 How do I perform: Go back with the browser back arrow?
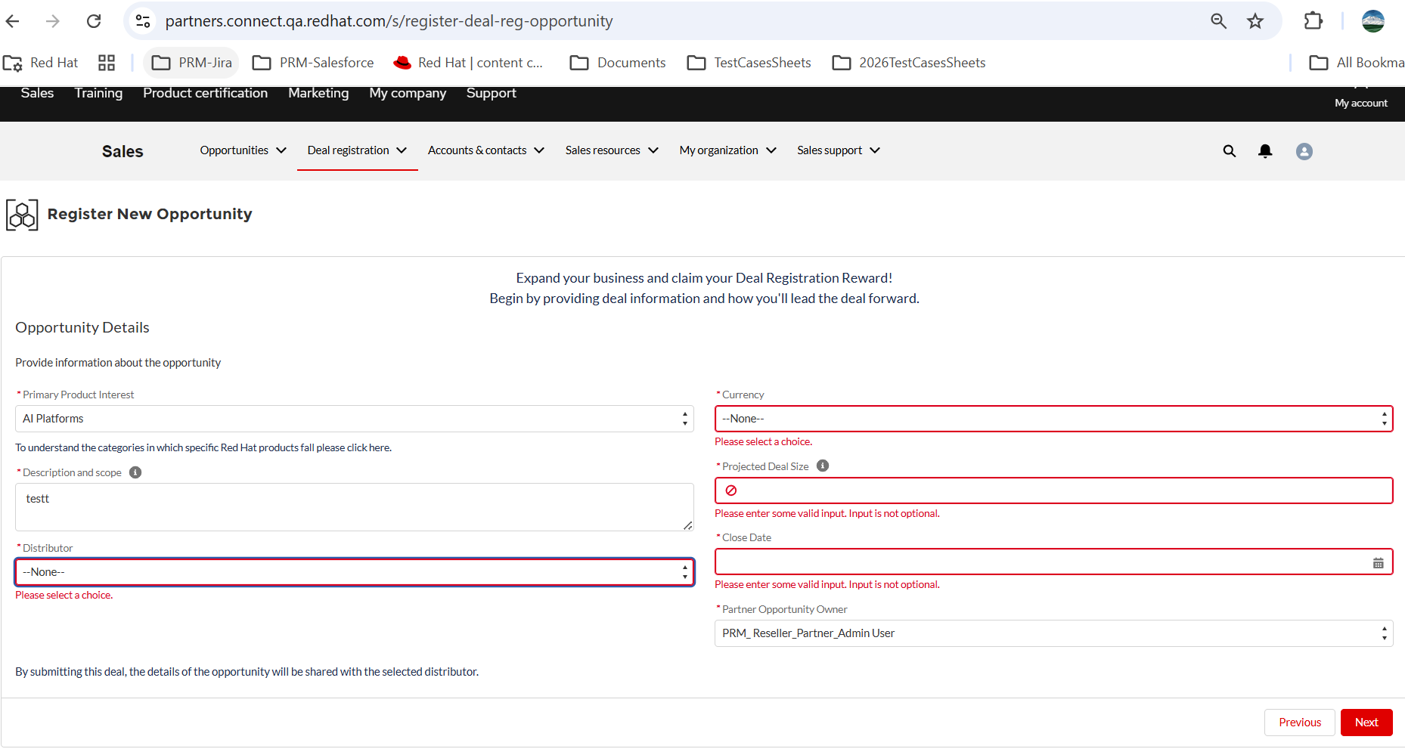[x=13, y=21]
